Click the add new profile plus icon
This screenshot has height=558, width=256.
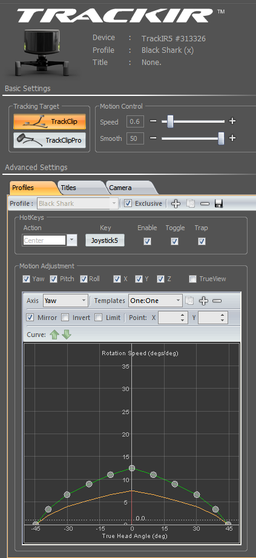point(176,203)
